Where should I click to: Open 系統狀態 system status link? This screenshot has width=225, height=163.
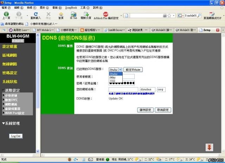[x=10, y=81]
